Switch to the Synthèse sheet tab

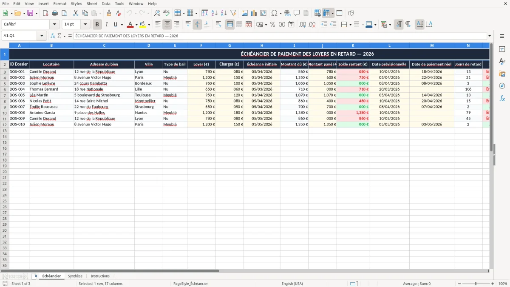tap(75, 276)
